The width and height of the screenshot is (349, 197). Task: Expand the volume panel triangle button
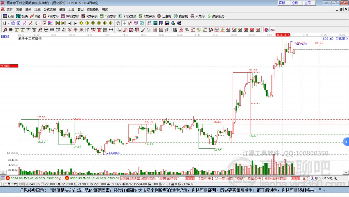point(3,172)
